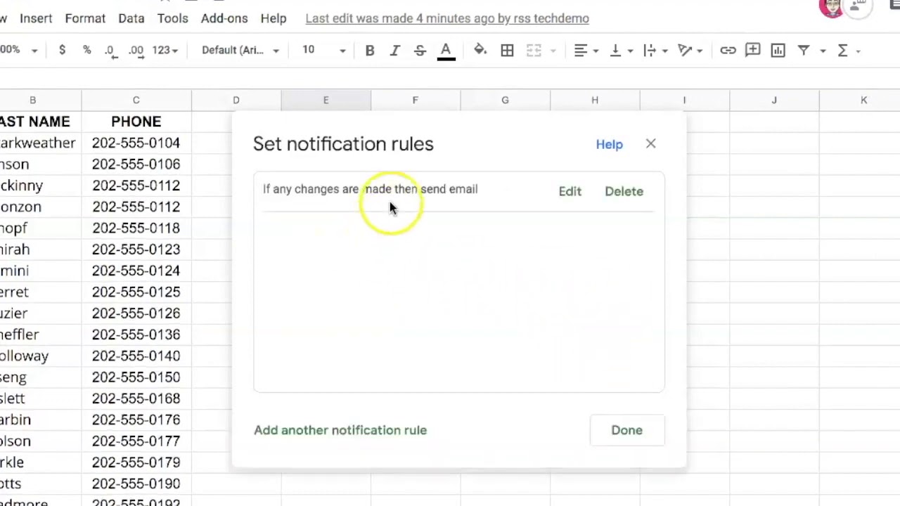Image resolution: width=900 pixels, height=506 pixels.
Task: Click the LAST NAME header cell
Action: tap(40, 122)
